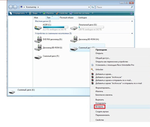This screenshot has width=150, height=127.
Task: Select Съемный диск (F:) drive icon
Action: click(38, 57)
